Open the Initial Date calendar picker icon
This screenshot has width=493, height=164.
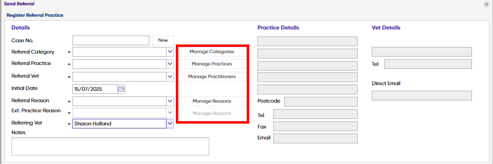pyautogui.click(x=121, y=89)
